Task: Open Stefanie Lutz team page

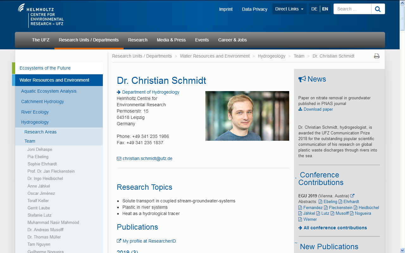Action: 40,215
